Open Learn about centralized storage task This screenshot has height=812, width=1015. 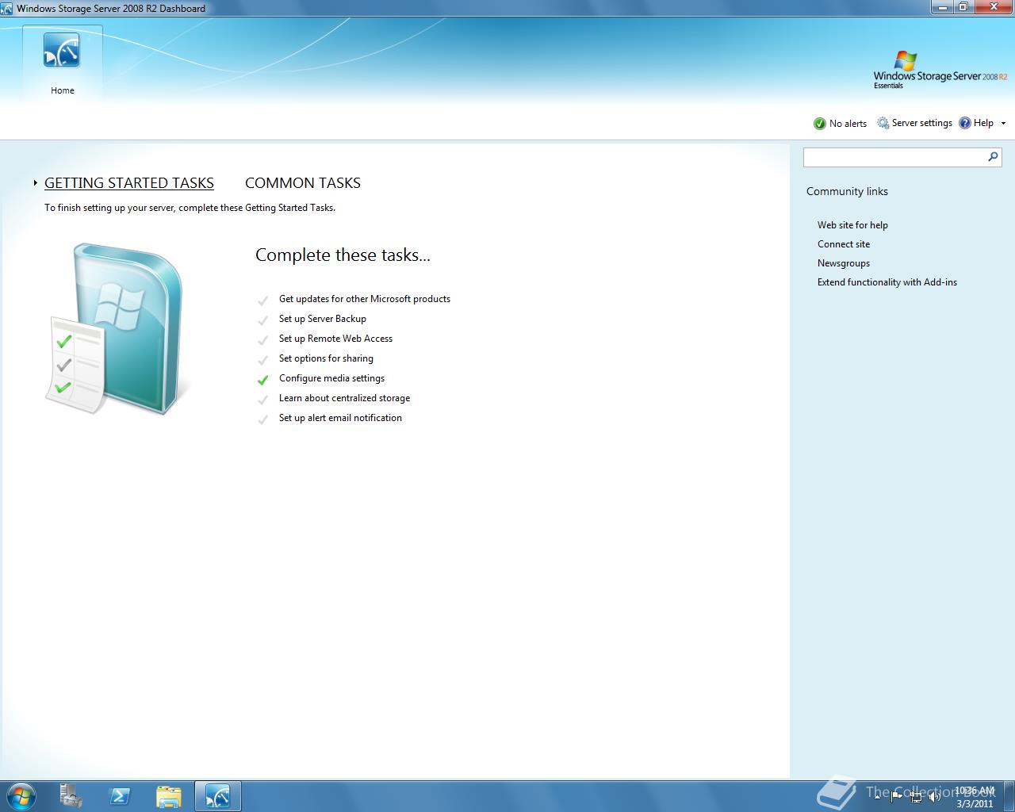pos(344,398)
